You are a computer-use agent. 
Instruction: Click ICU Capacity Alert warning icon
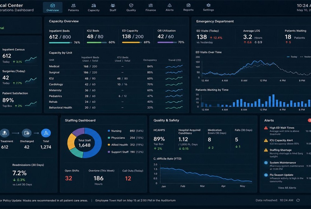coord(266,140)
